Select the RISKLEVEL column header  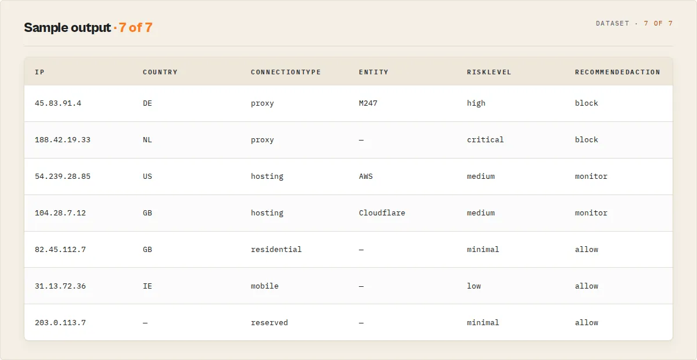coord(489,72)
